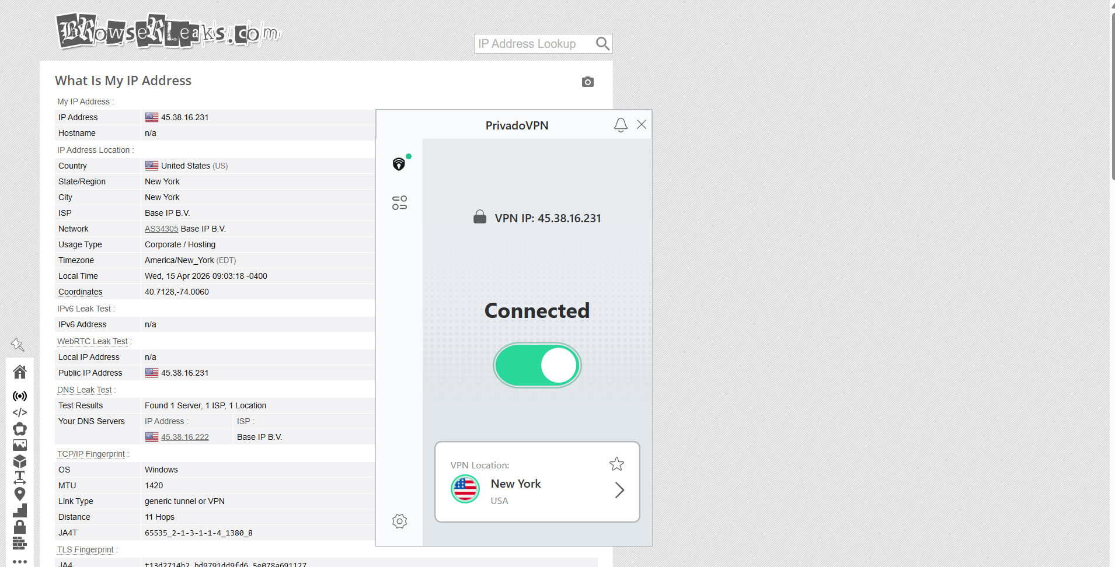
Task: Click the generic tunnel or VPN value
Action: coord(184,501)
